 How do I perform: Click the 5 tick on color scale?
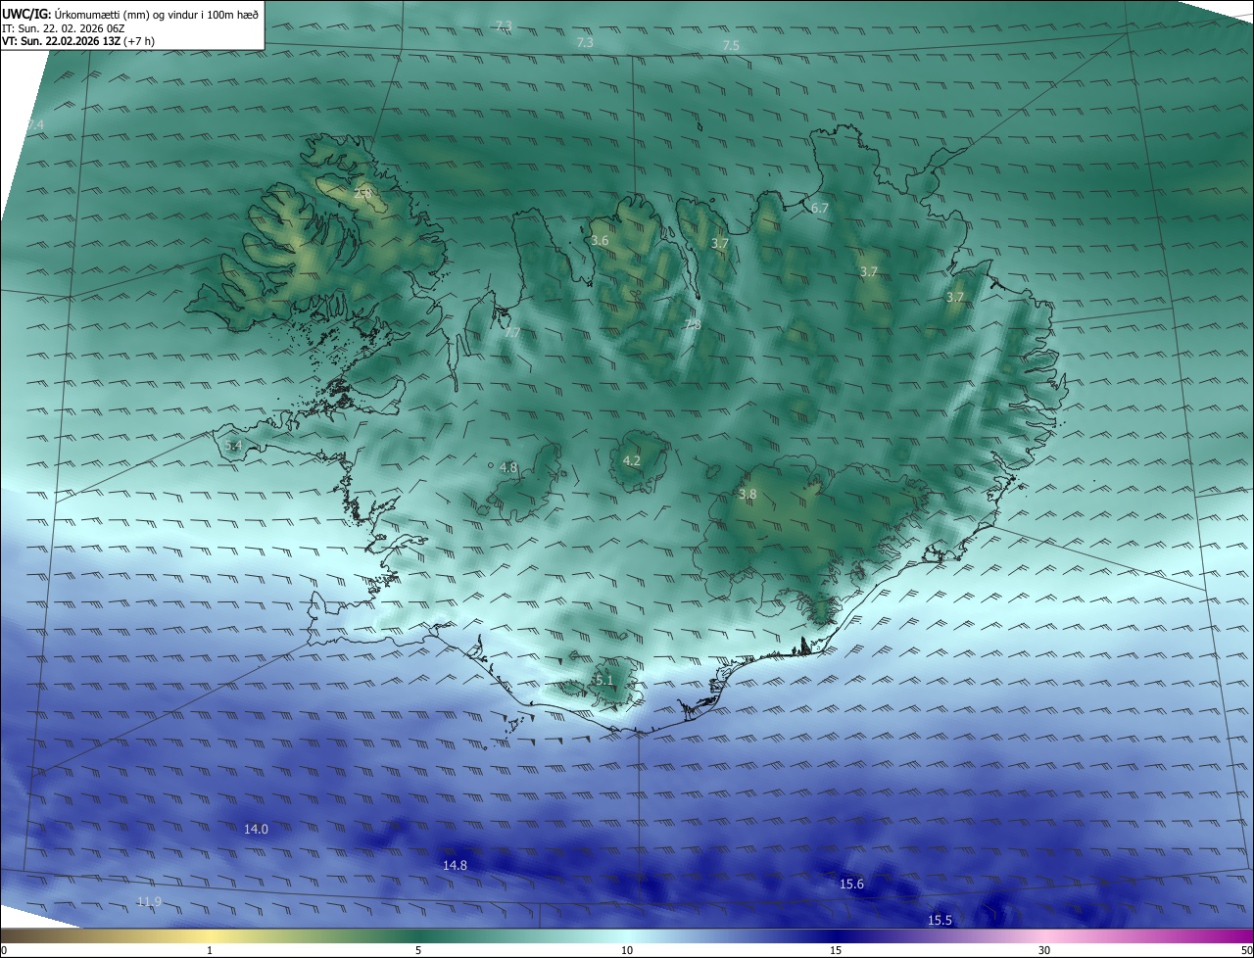coord(418,951)
